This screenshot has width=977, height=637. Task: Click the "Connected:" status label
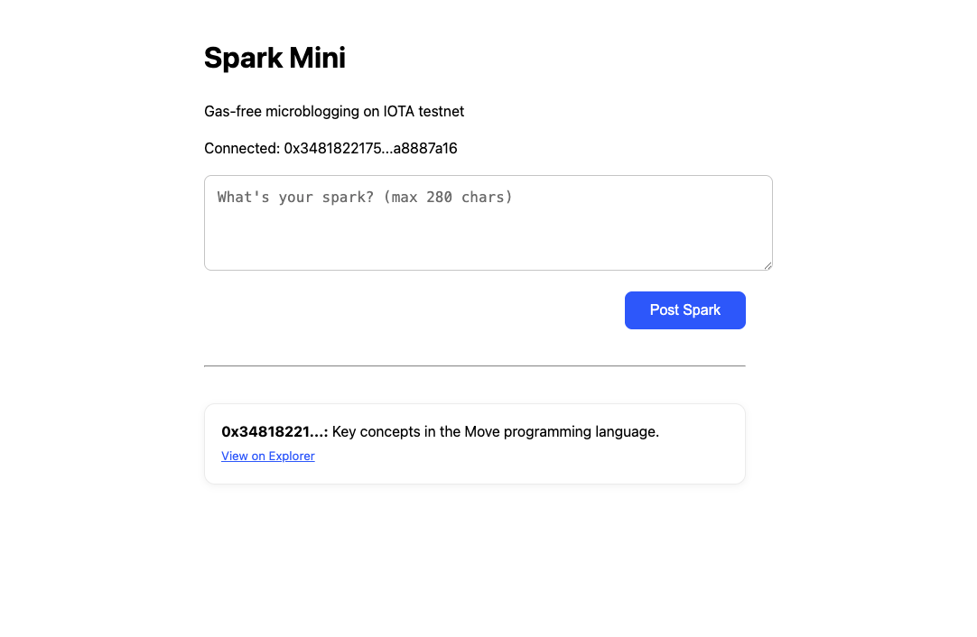tap(242, 148)
